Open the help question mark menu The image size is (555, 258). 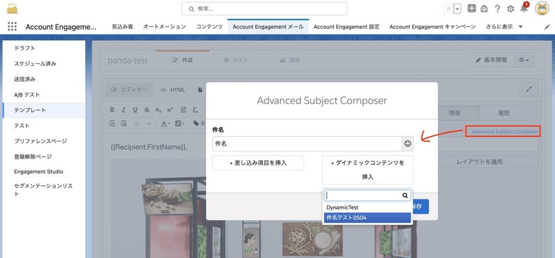pyautogui.click(x=497, y=9)
